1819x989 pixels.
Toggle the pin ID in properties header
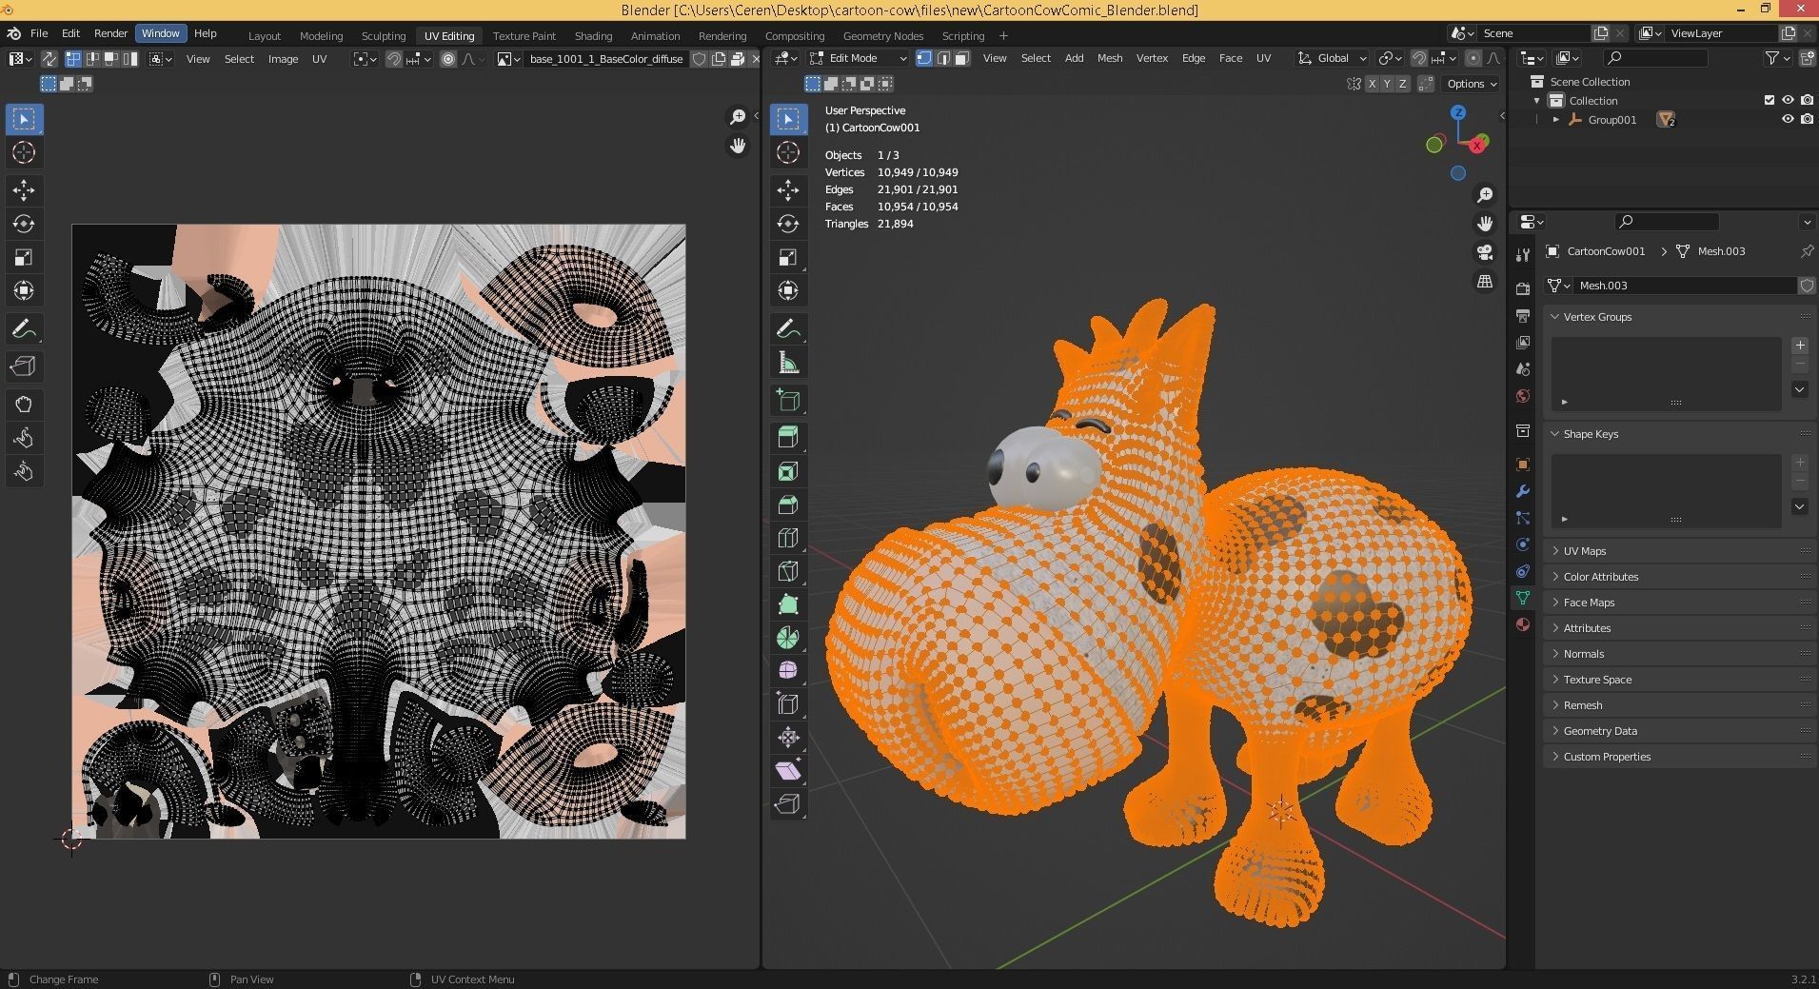point(1806,251)
